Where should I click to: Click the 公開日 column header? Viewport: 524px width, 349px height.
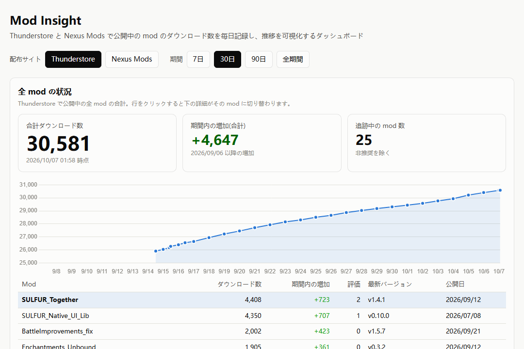[x=455, y=284]
